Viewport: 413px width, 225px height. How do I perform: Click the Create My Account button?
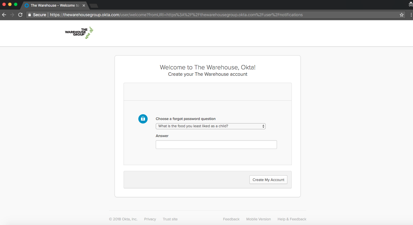tap(268, 180)
